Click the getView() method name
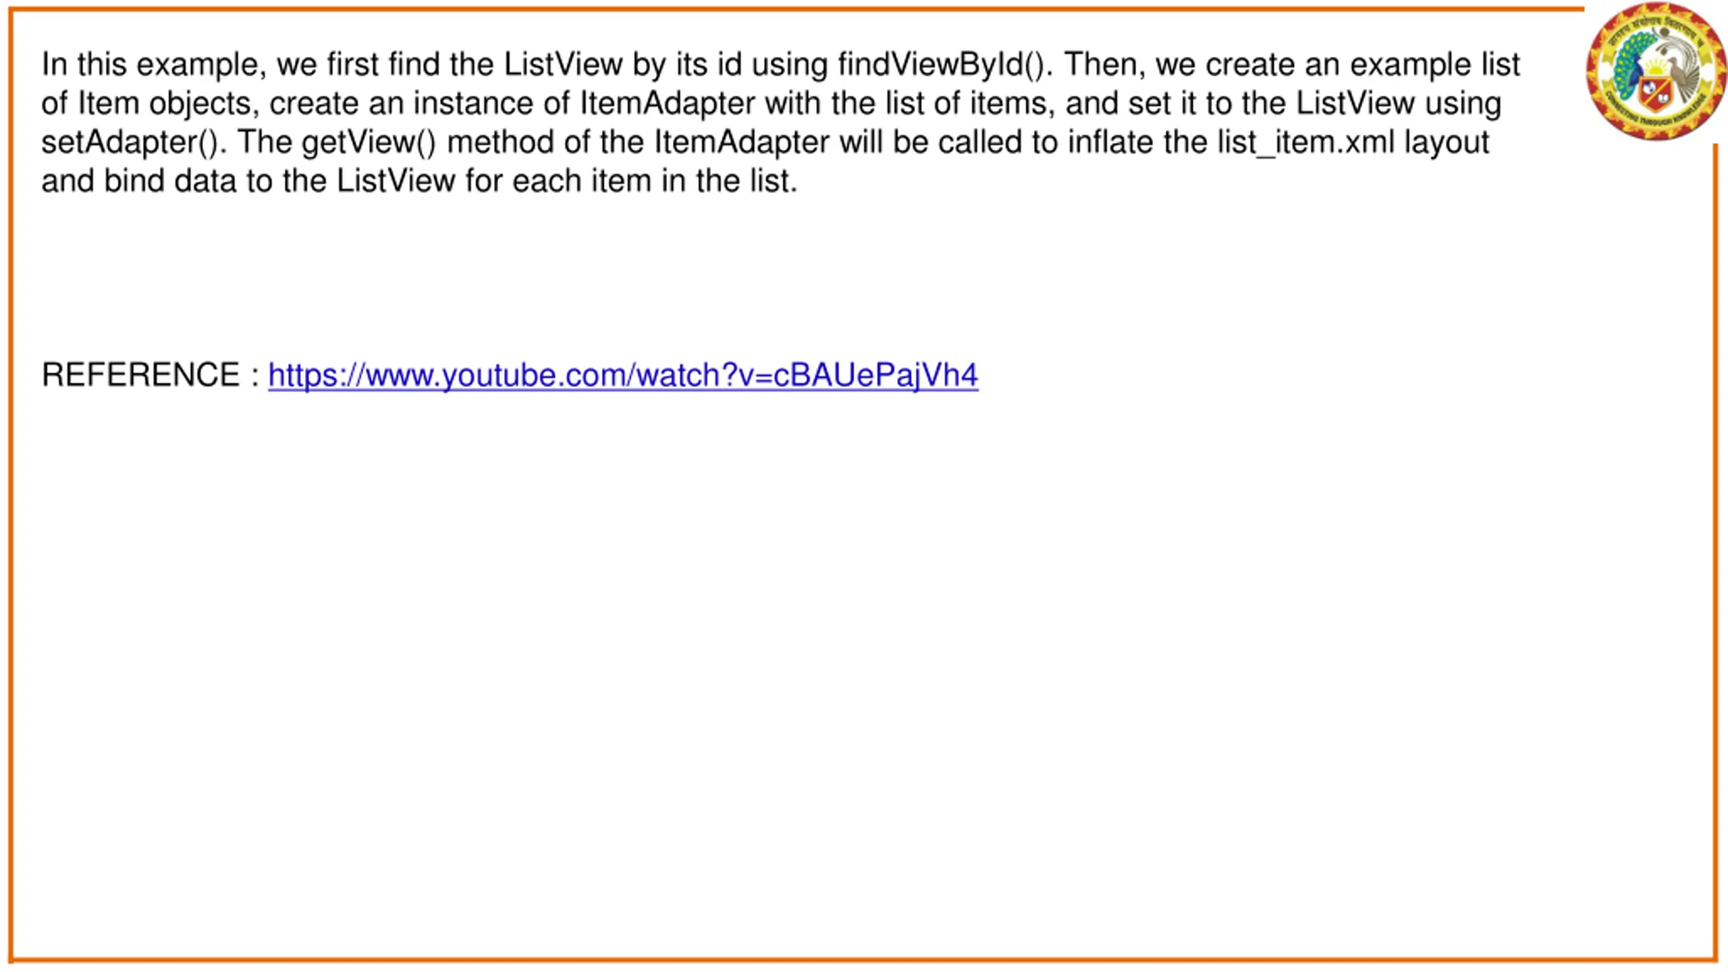This screenshot has height=972, width=1728. [369, 142]
